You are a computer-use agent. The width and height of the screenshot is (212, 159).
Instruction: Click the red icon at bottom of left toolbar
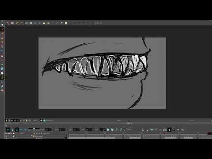click(2, 91)
